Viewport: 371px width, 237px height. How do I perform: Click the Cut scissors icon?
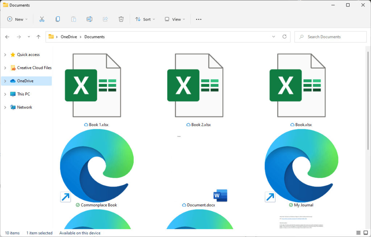[x=42, y=20]
